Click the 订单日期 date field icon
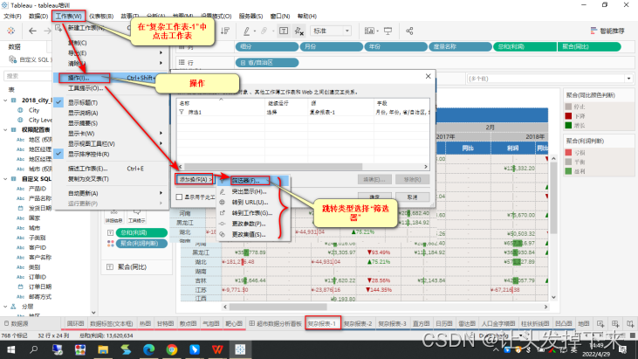The image size is (638, 359). (x=20, y=287)
